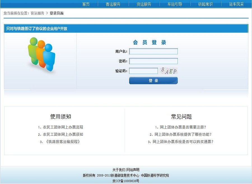Focus the 验证码 text box

pyautogui.click(x=143, y=71)
